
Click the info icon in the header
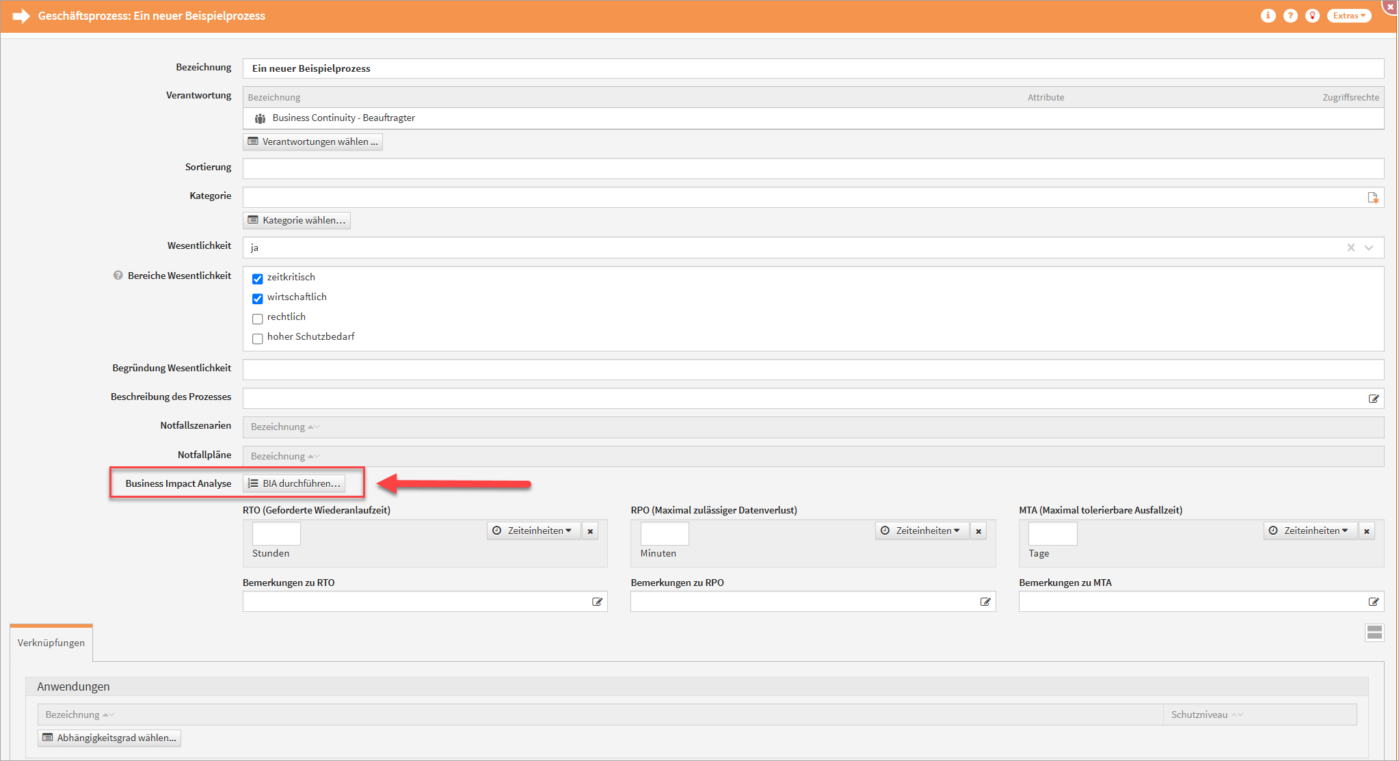tap(1268, 16)
